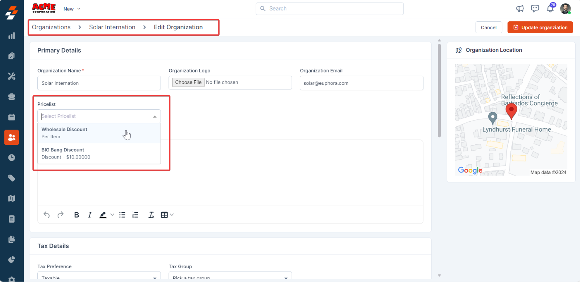Toggle bulleted list in the editor
The height and width of the screenshot is (282, 580).
tap(122, 215)
